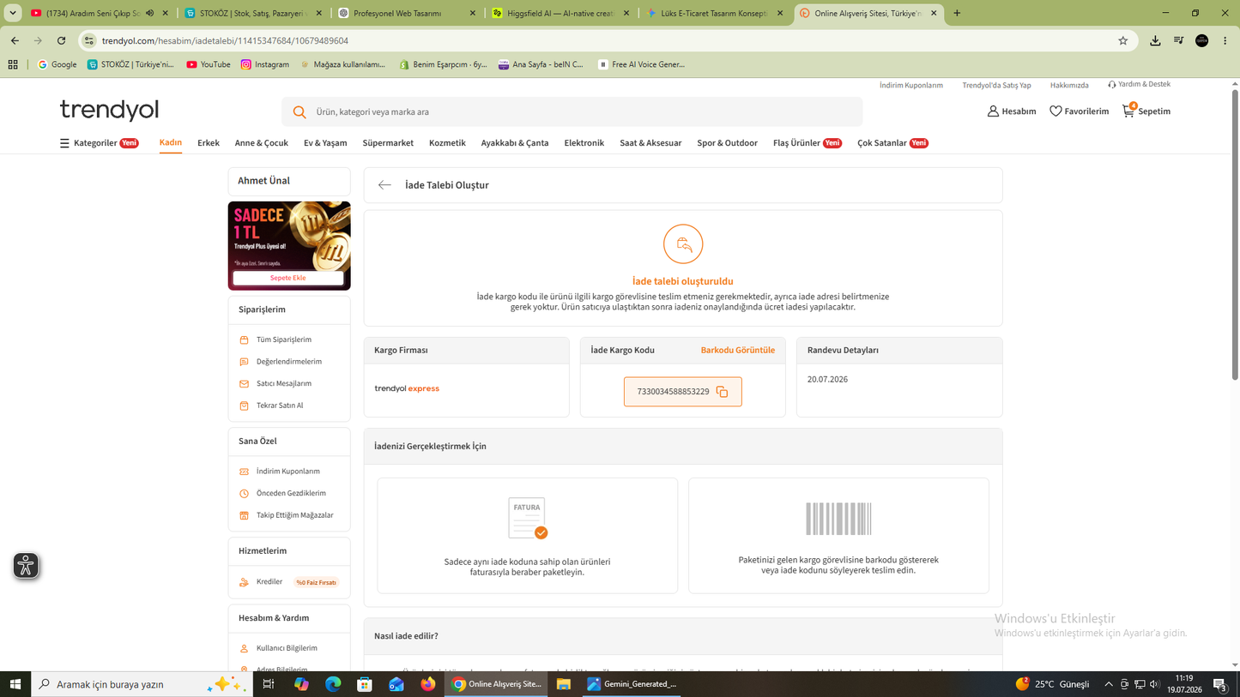The image size is (1240, 697).
Task: Click the orange search magnifier icon
Action: click(x=299, y=111)
